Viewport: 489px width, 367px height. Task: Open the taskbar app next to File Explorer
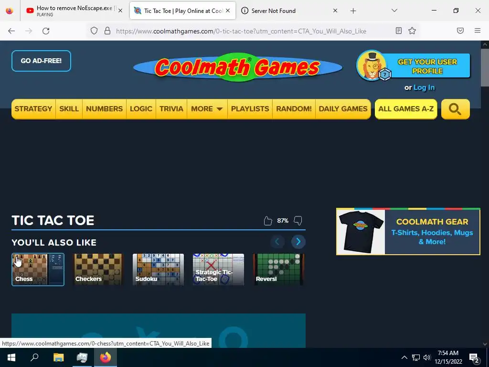click(82, 357)
